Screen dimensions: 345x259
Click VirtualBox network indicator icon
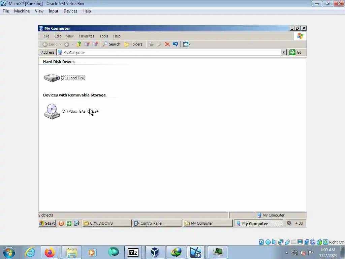tap(281, 242)
